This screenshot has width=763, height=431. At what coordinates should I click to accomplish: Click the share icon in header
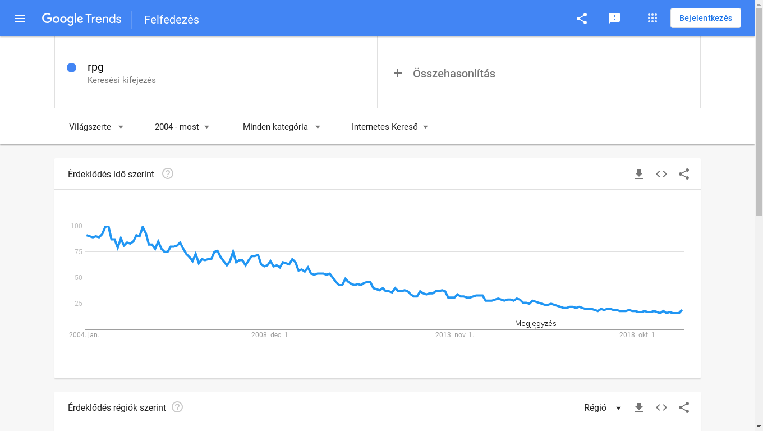pyautogui.click(x=582, y=19)
